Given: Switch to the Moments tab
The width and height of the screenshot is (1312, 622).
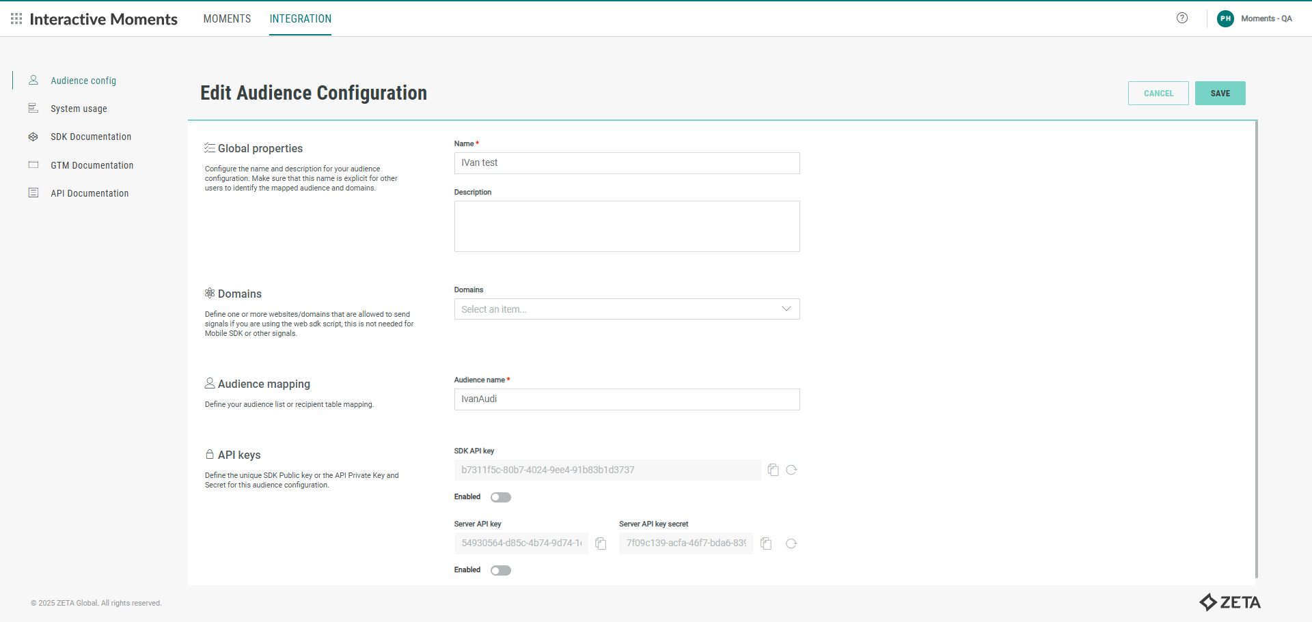Looking at the screenshot, I should 227,18.
